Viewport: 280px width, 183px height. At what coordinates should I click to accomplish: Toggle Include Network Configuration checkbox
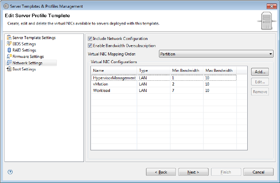click(90, 39)
